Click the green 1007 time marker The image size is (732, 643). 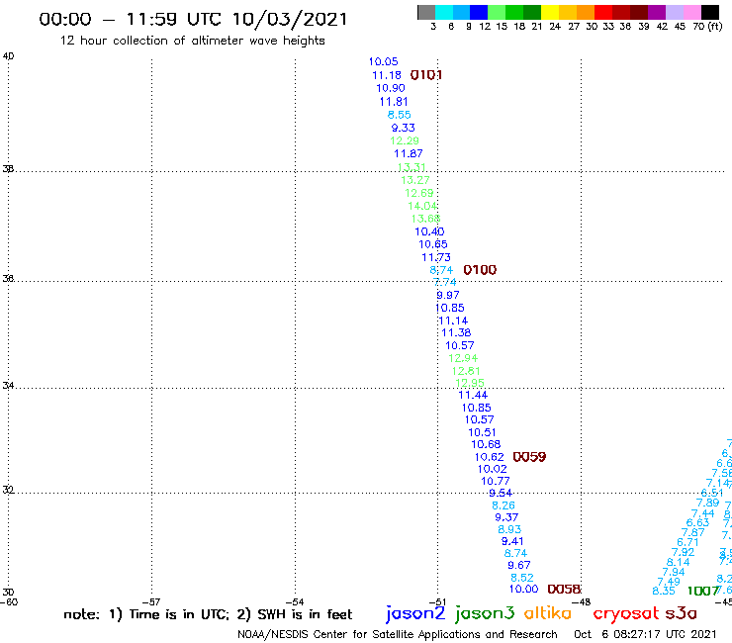point(702,592)
